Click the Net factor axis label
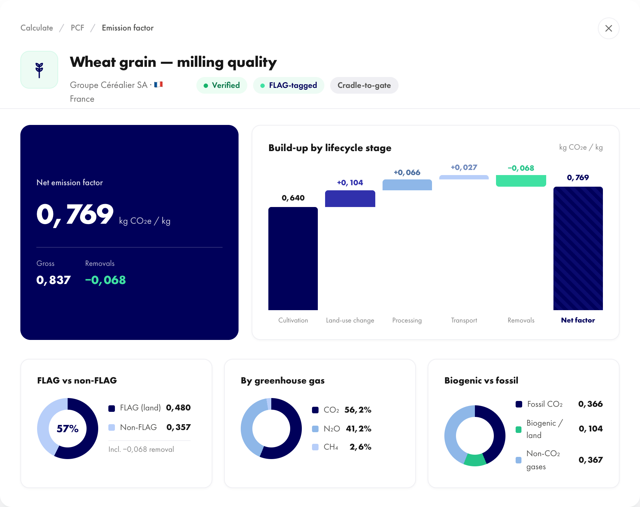Viewport: 640px width, 507px height. tap(578, 320)
